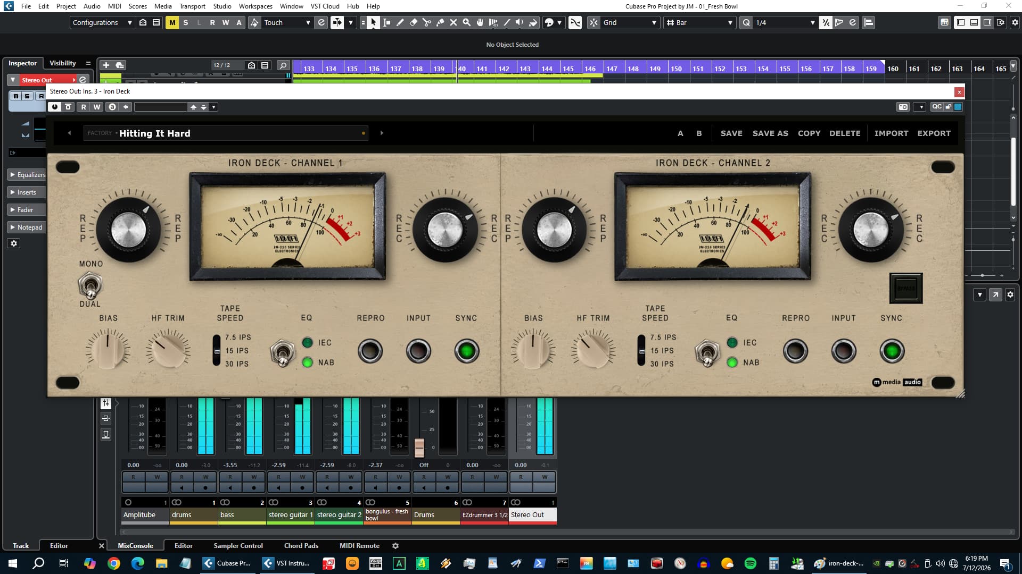The image size is (1022, 574).
Task: Click Use Track Presets icon
Action: pos(120,65)
